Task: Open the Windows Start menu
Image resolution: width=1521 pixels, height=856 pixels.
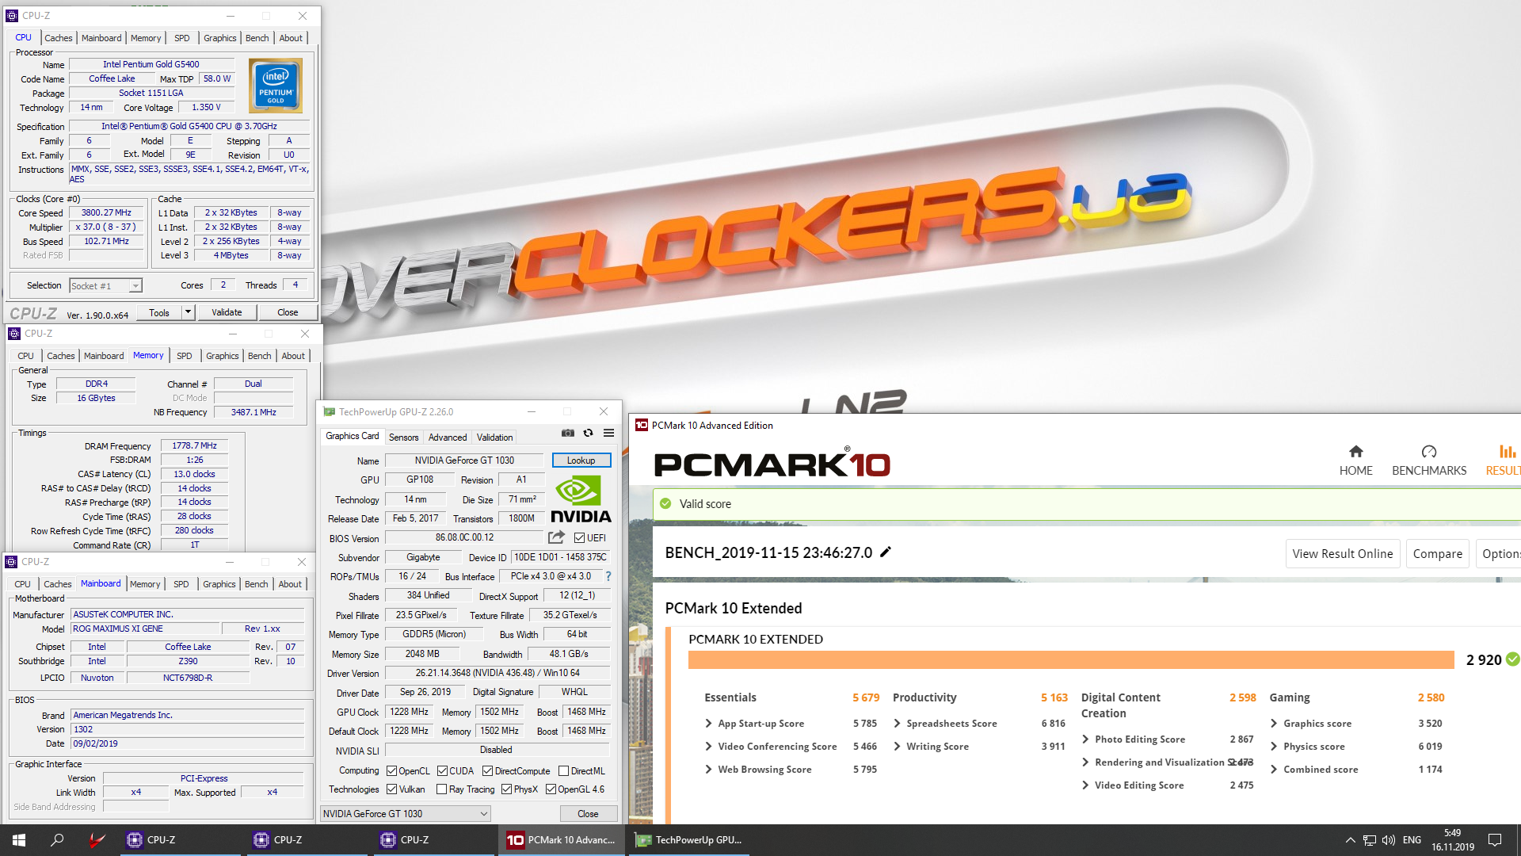Action: [19, 840]
